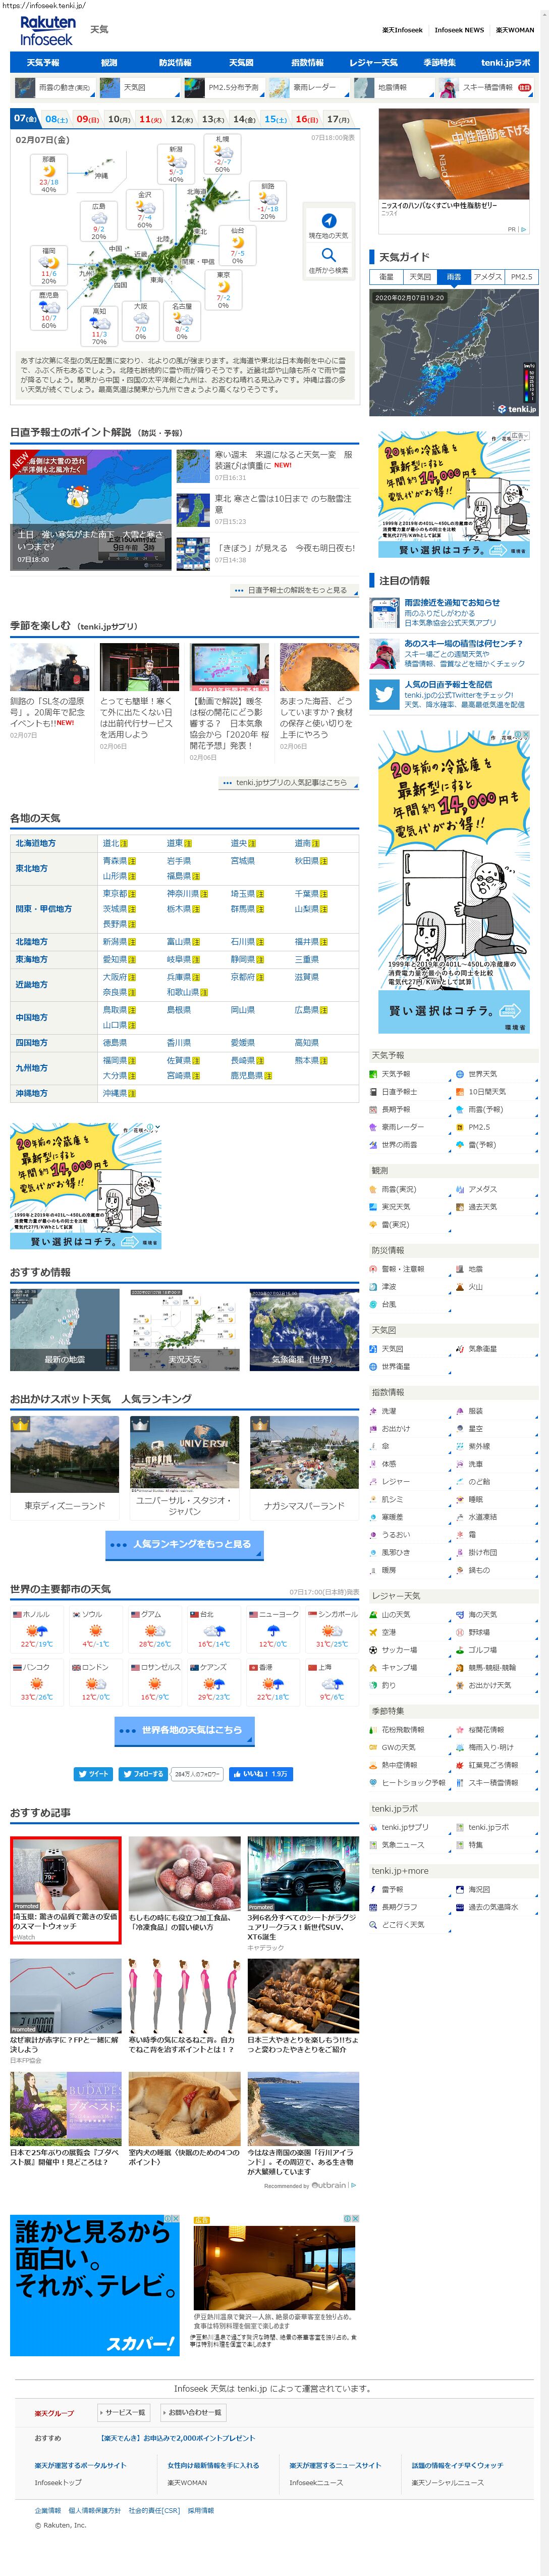This screenshot has width=549, height=2576.
Task: Click the volcano icon in disaster info
Action: pos(459,1287)
